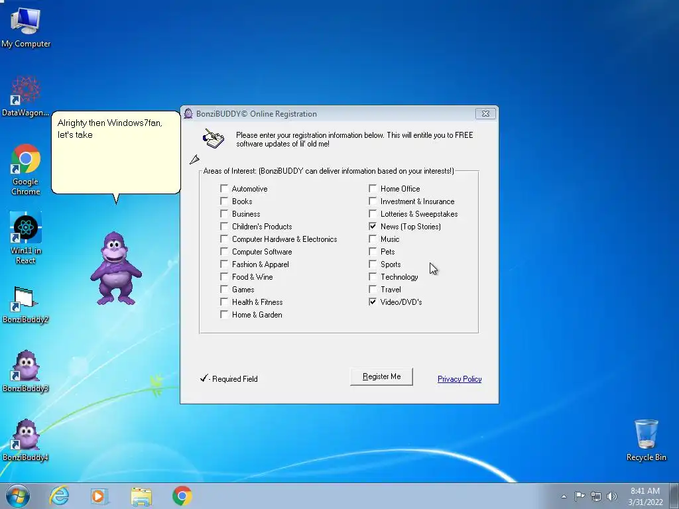Check the Technology interest box
This screenshot has height=509, width=679.
(x=373, y=276)
